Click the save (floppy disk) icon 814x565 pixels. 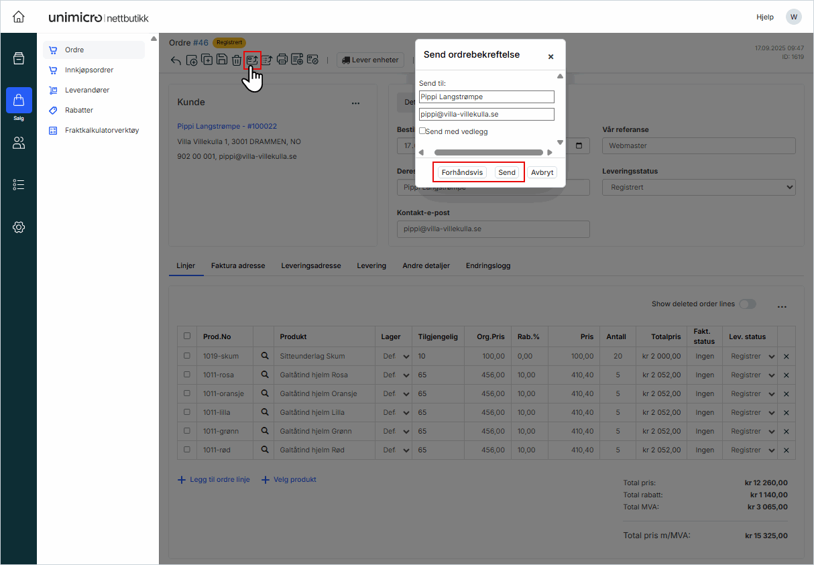[x=222, y=60]
